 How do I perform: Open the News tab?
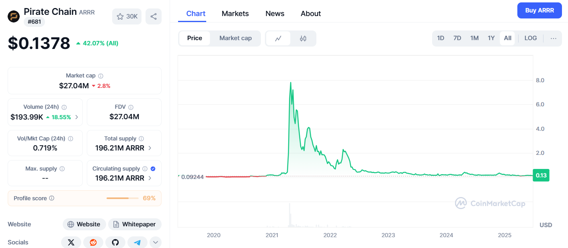tap(275, 14)
